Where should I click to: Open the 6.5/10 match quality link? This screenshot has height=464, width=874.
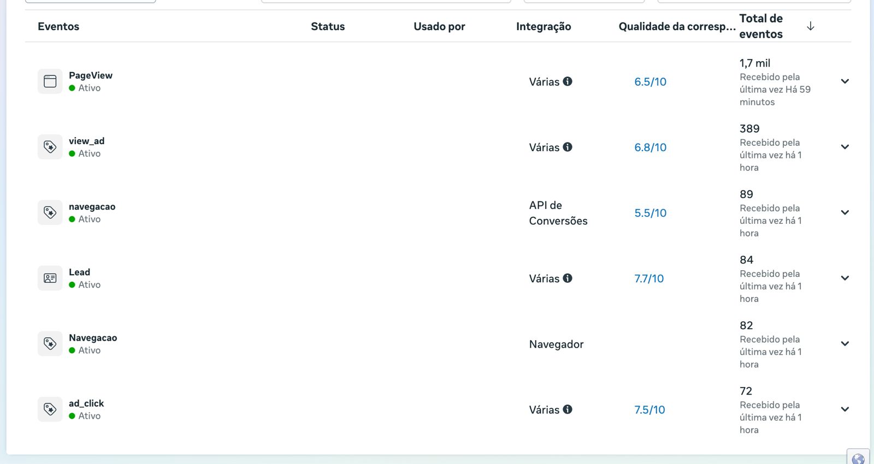[650, 82]
